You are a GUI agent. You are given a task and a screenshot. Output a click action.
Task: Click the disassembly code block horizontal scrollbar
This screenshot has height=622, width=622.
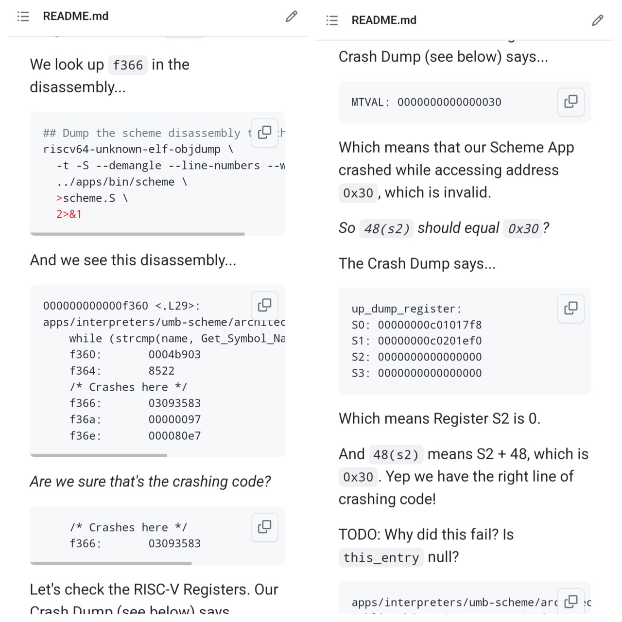(99, 455)
